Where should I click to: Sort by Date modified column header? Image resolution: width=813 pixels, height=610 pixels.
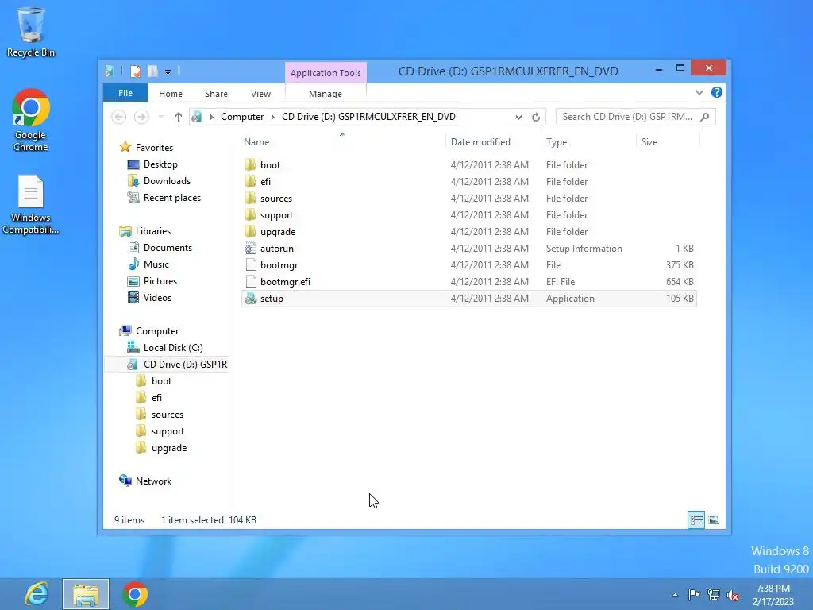(492, 141)
